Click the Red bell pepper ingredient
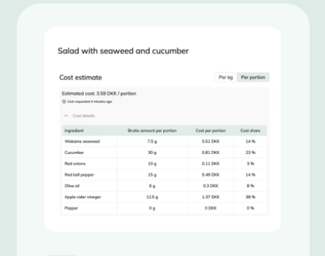The width and height of the screenshot is (325, 256). click(x=79, y=175)
